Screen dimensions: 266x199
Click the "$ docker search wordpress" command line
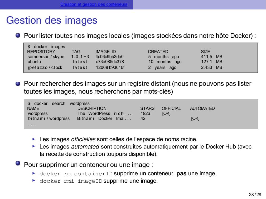(x=59, y=103)
